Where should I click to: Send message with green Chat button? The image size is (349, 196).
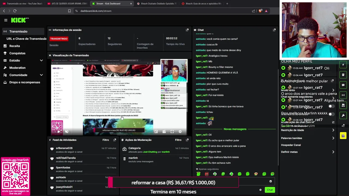click(270, 190)
